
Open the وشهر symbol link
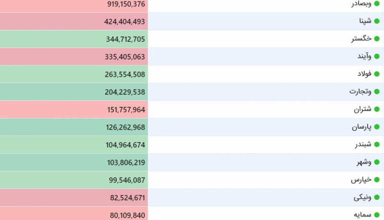click(x=364, y=162)
